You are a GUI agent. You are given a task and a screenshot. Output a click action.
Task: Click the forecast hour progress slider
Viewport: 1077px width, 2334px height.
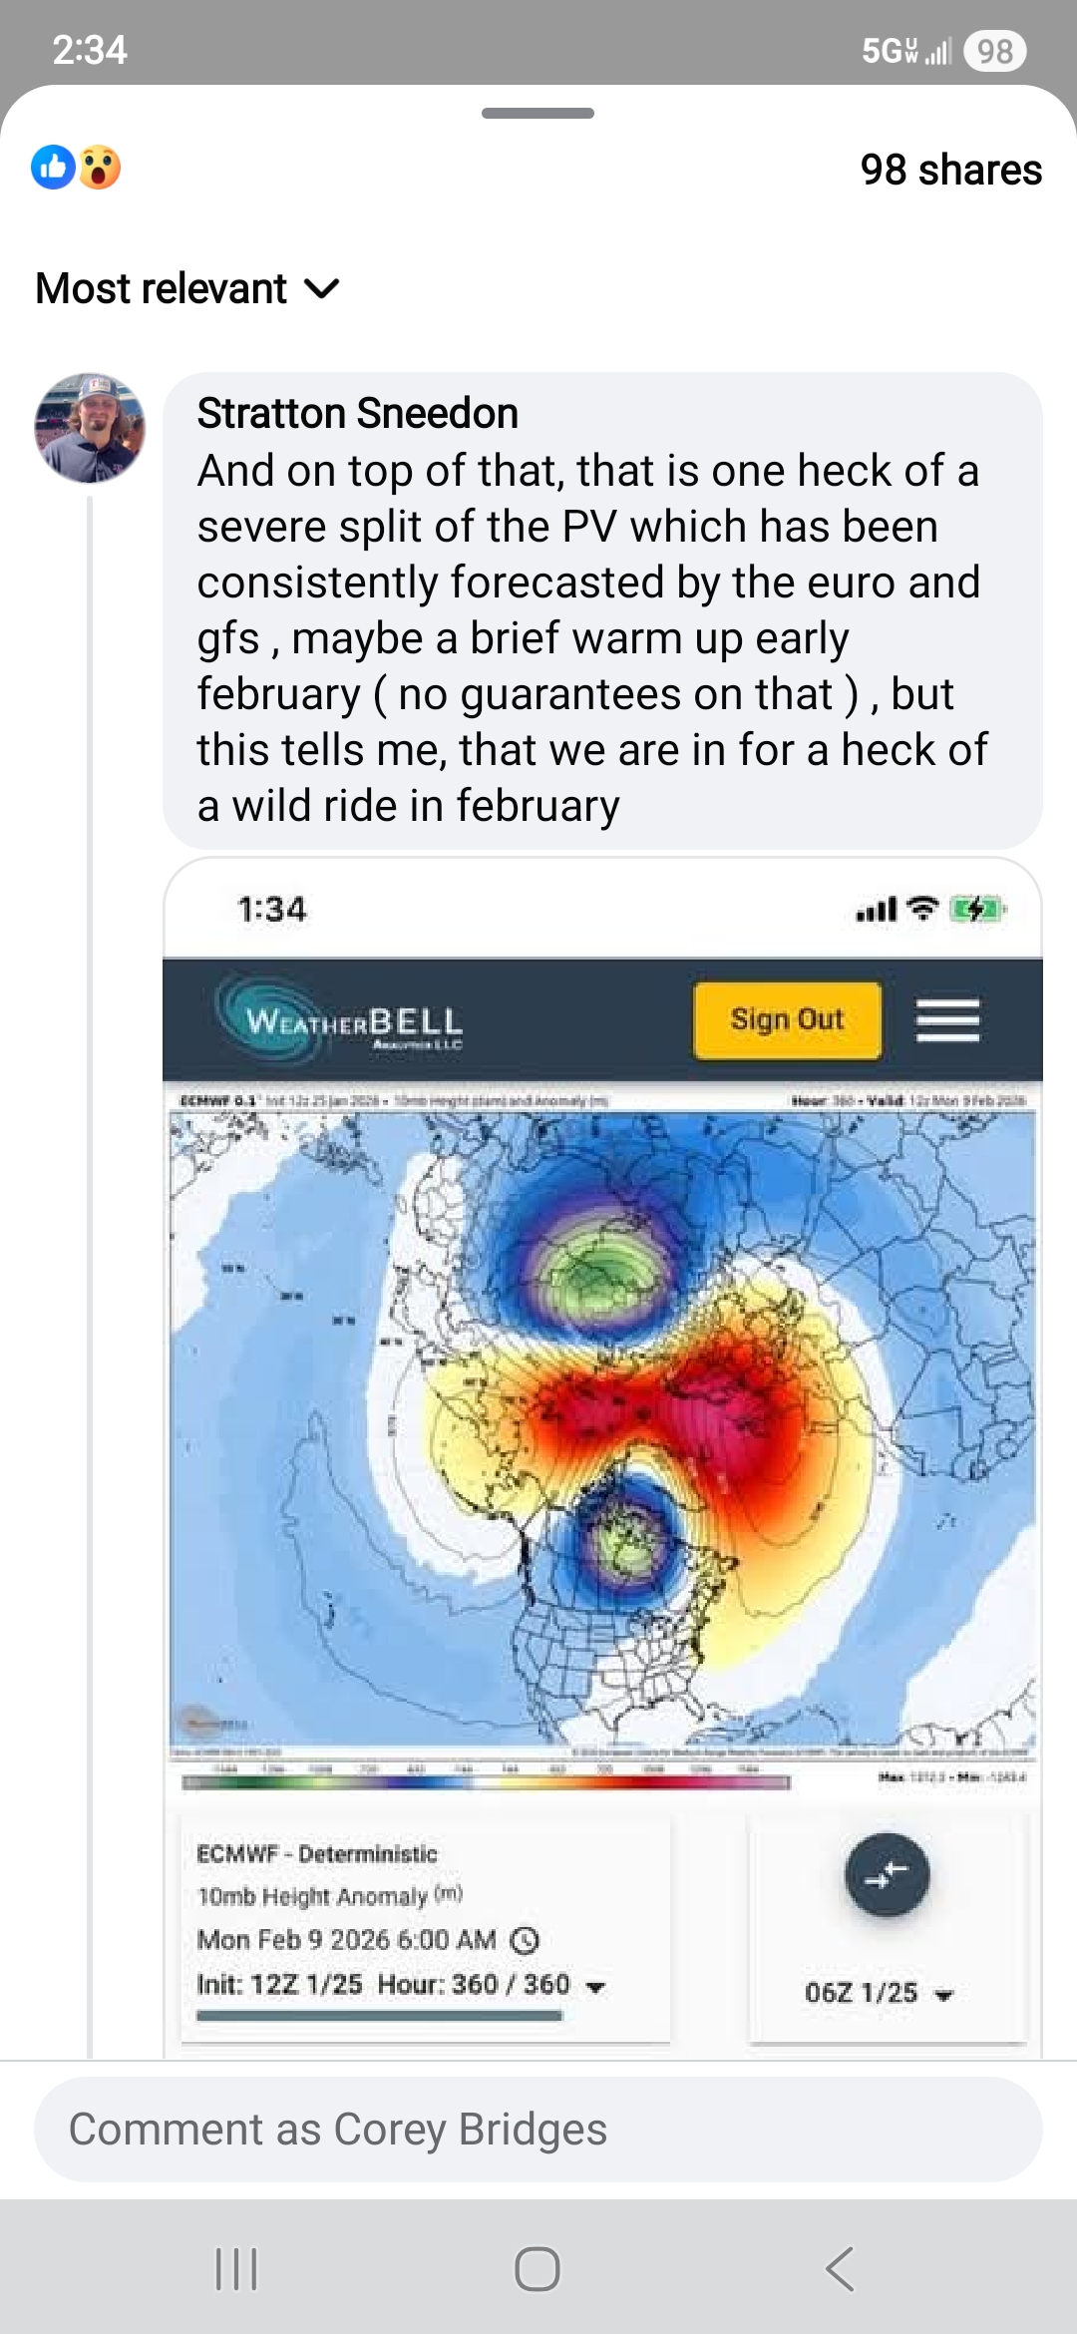379,2016
